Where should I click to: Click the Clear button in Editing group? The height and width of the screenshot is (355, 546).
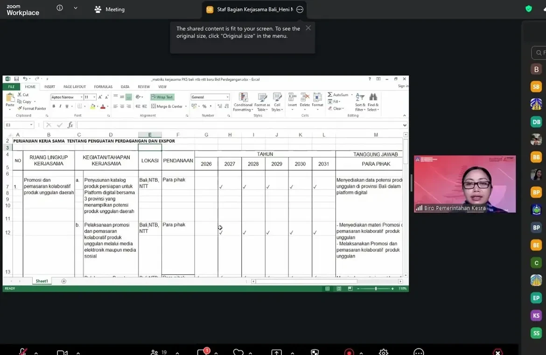coord(336,109)
